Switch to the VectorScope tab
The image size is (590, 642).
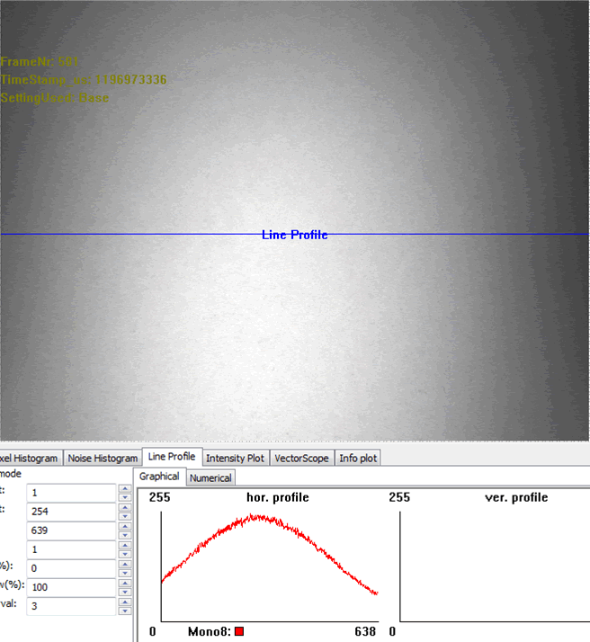point(302,459)
